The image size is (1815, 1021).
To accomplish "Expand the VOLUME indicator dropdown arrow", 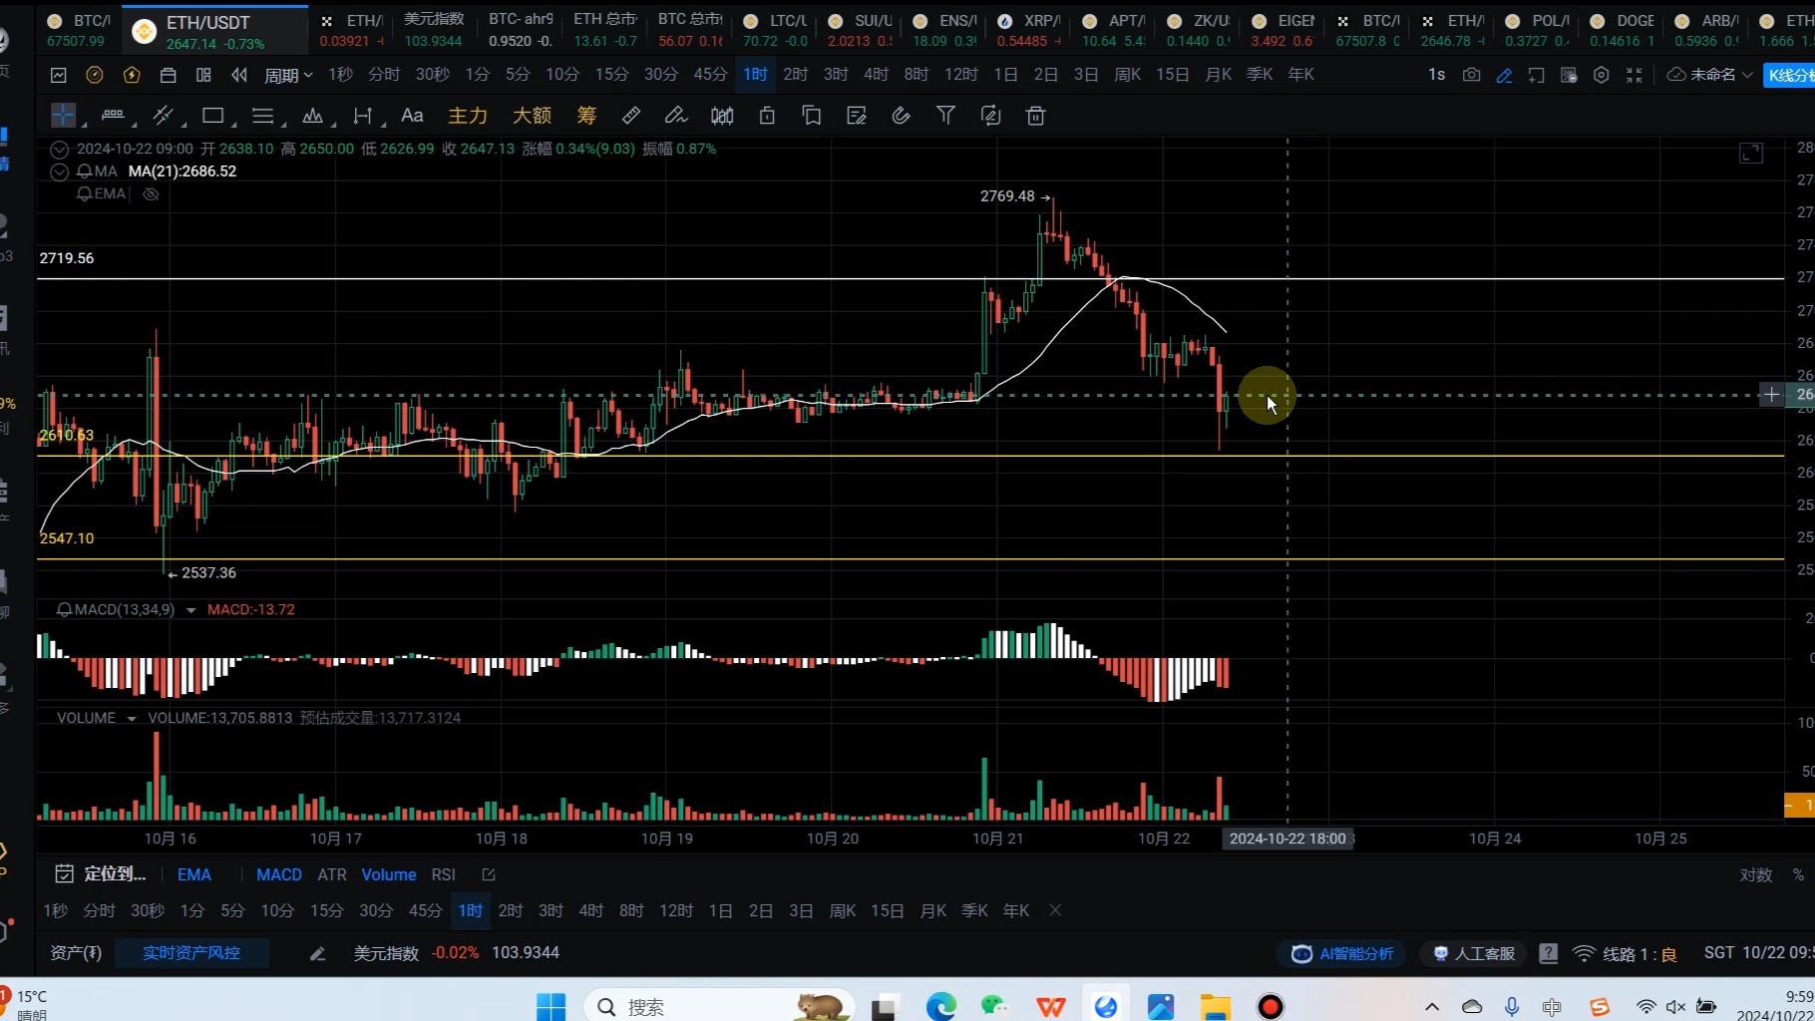I will (x=132, y=719).
